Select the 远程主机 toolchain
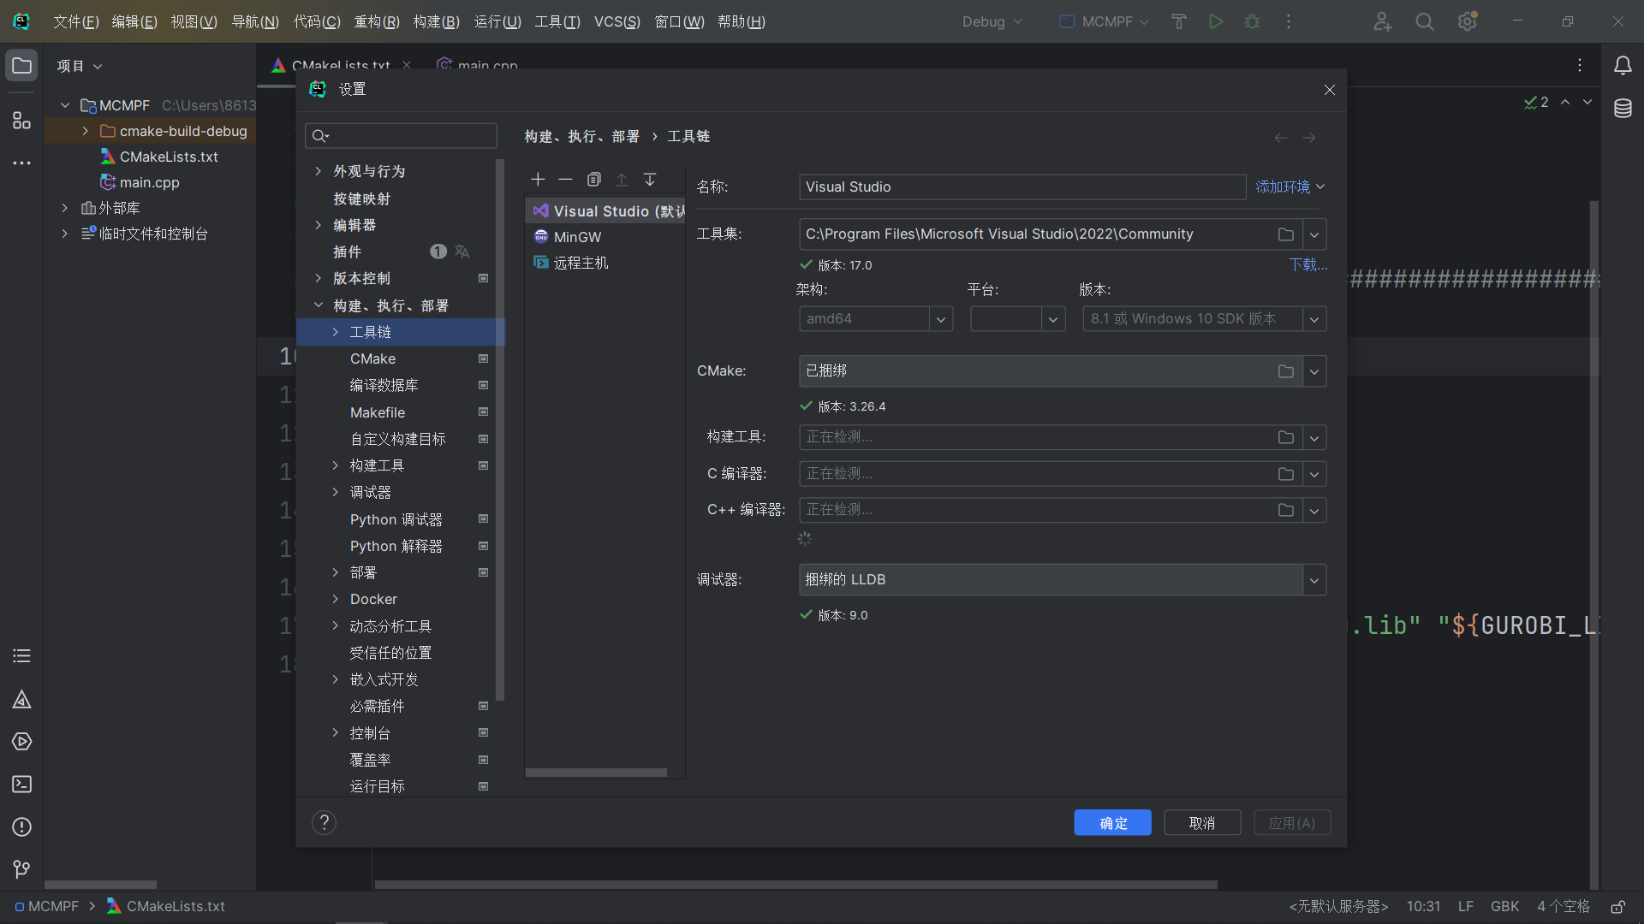 coord(605,264)
